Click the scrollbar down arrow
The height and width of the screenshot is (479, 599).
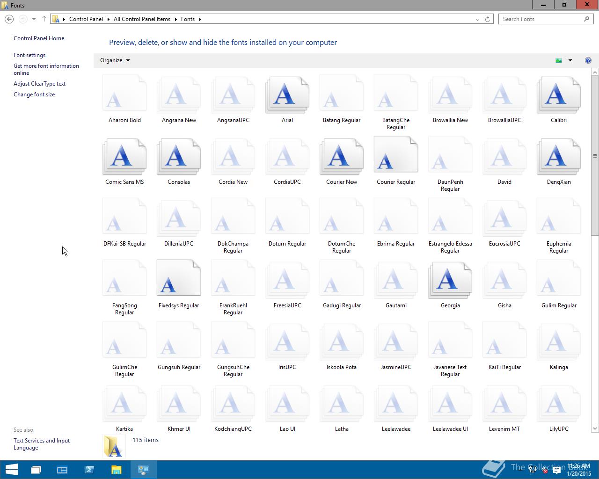point(595,428)
